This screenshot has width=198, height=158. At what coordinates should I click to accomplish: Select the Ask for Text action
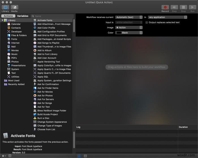(x=53, y=107)
